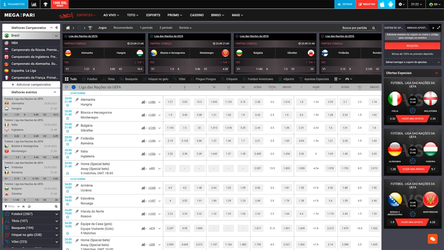Open statistics icon for Bulgária–Gibraltar match
This screenshot has width=444, height=250.
click(144, 128)
